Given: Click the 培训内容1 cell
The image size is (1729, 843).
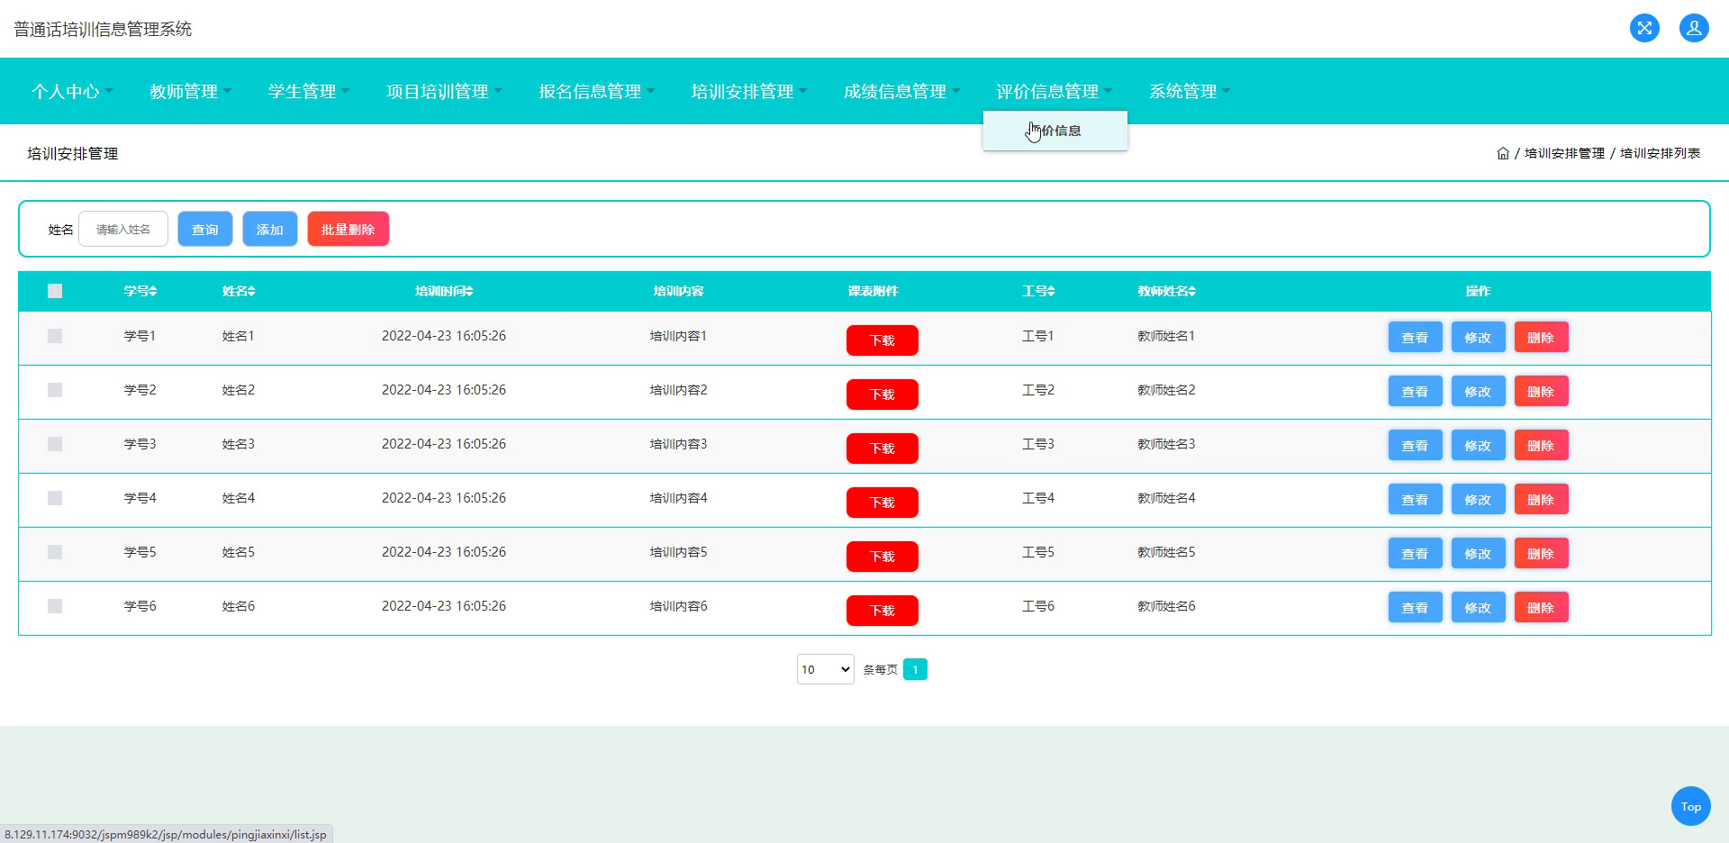Looking at the screenshot, I should tap(678, 336).
